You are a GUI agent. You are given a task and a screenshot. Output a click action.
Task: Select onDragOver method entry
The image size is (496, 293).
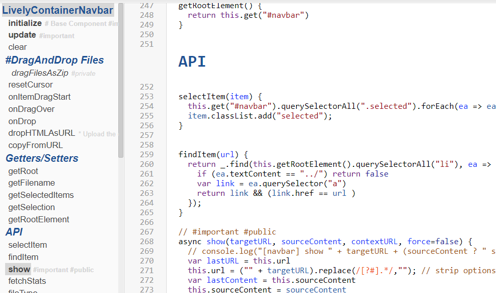tap(31, 109)
